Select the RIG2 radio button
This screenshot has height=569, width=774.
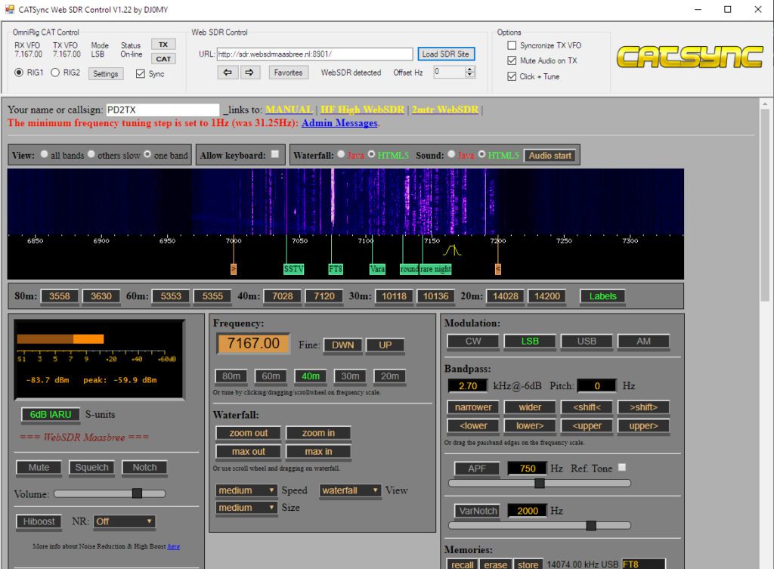point(55,73)
